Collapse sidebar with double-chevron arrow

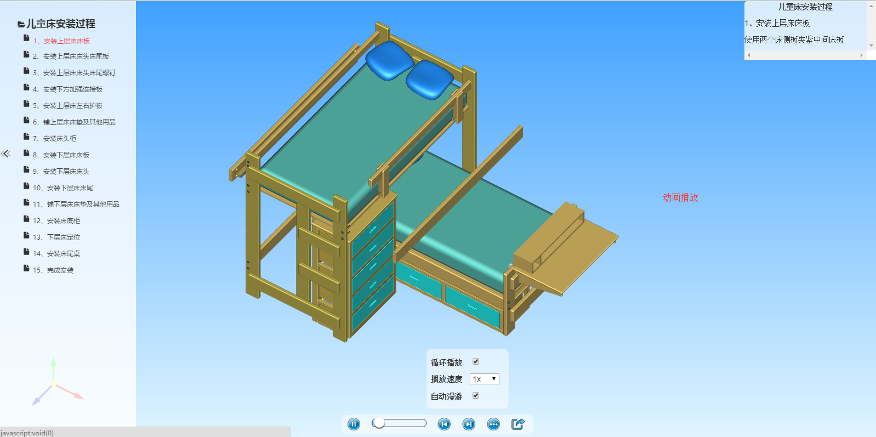[6, 154]
